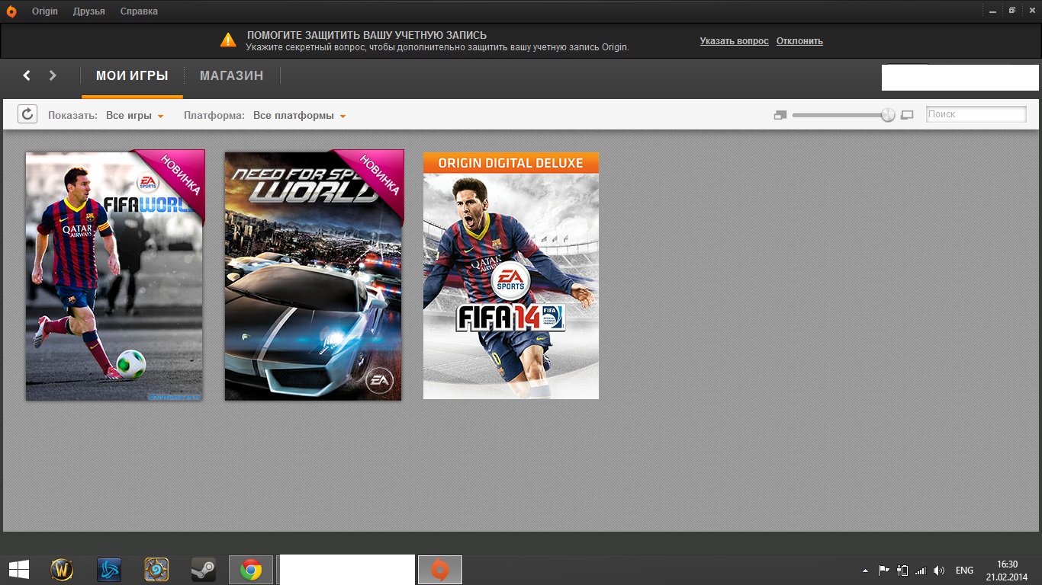Go back with the left arrow

(27, 75)
